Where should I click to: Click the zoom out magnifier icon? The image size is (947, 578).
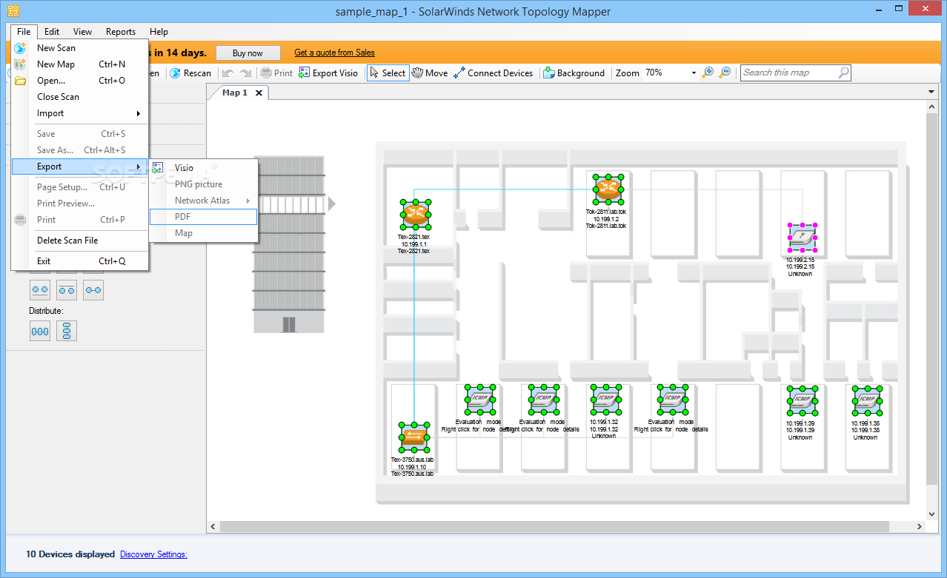725,72
